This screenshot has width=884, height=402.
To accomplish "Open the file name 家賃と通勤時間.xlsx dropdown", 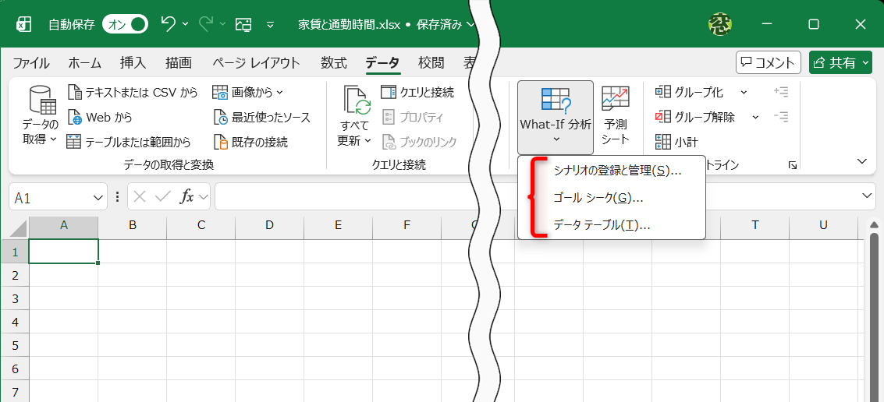I will (x=471, y=24).
